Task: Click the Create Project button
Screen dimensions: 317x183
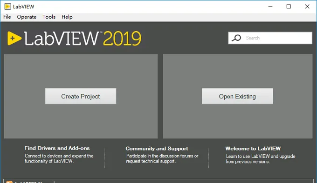Action: click(81, 96)
